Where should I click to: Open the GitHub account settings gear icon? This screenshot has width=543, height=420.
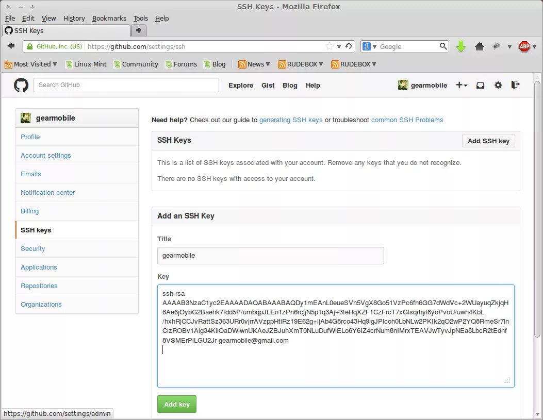tap(498, 85)
